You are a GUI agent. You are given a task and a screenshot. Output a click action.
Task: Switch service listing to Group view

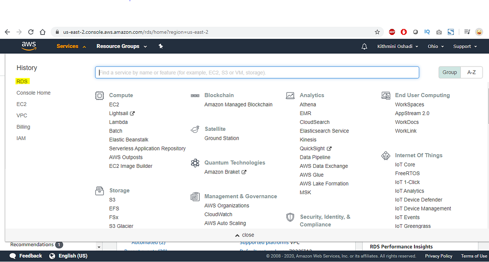coord(449,72)
